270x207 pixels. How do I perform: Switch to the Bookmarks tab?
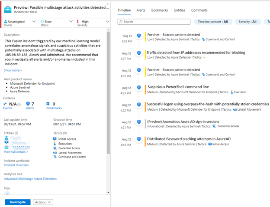tap(160, 10)
